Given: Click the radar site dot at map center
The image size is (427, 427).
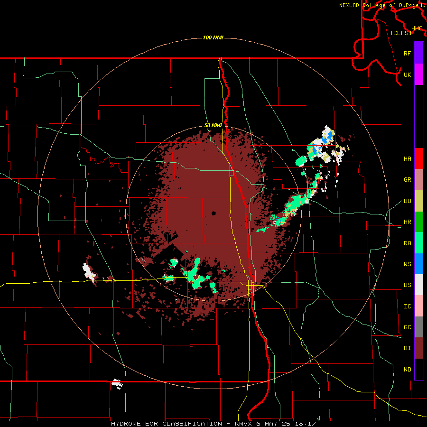Looking at the screenshot, I should 213,213.
